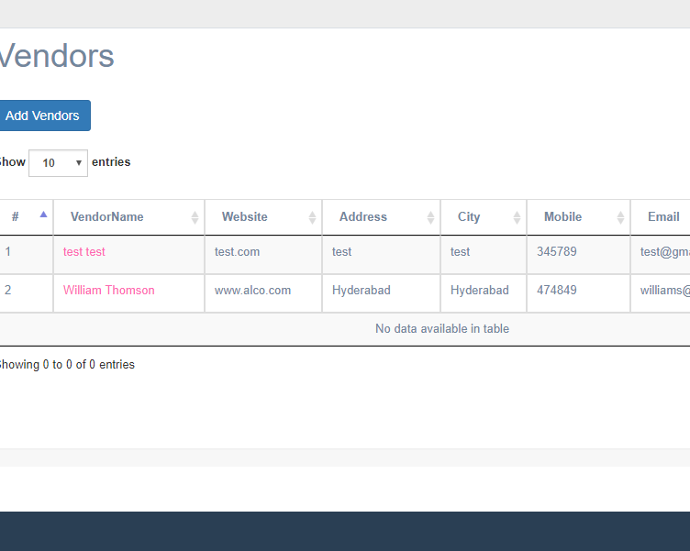Sort by the Mobile column header

(x=578, y=216)
